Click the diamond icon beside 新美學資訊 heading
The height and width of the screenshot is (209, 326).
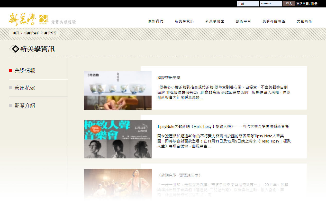pyautogui.click(x=14, y=49)
